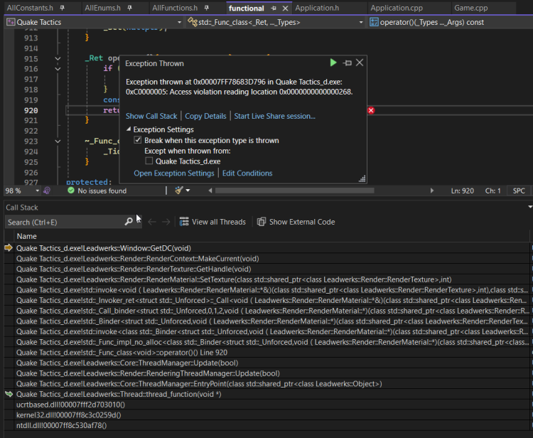Click the Show External Code icon
This screenshot has height=438, width=533.
click(x=262, y=222)
